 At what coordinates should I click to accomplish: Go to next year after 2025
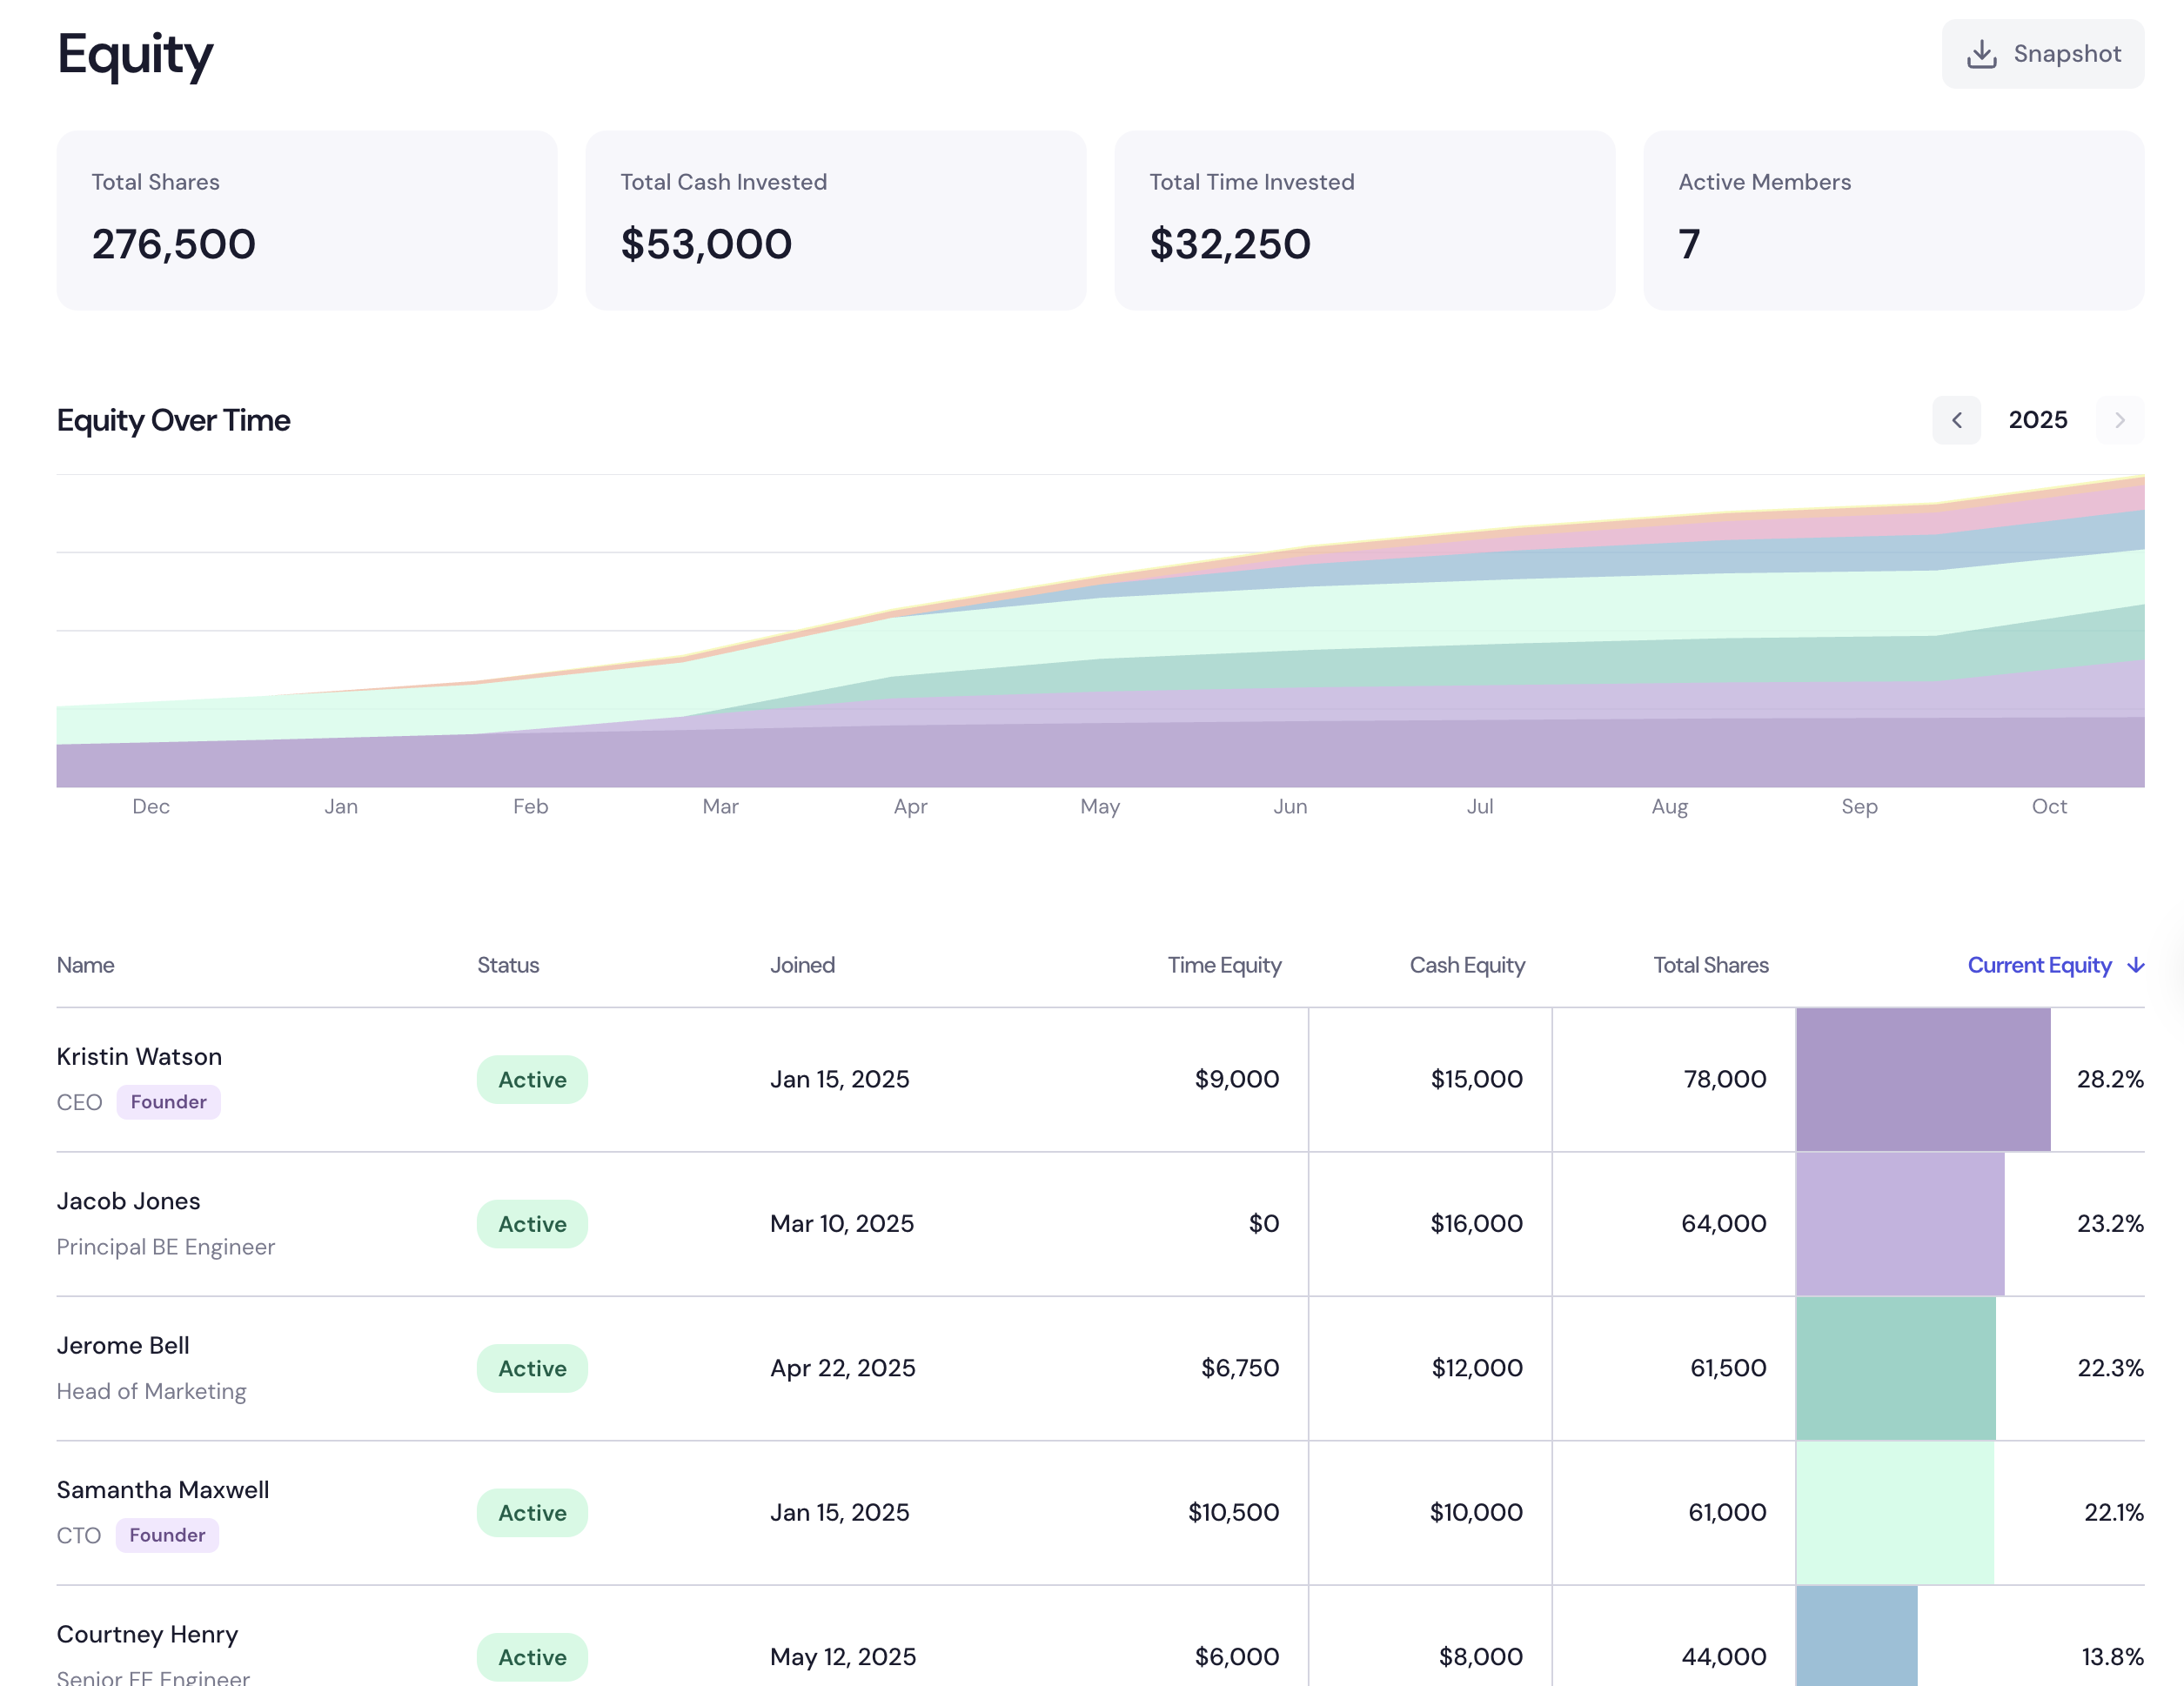[2119, 420]
